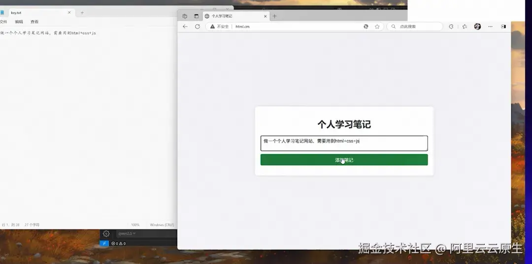Go back using the browser back arrow

click(x=185, y=27)
